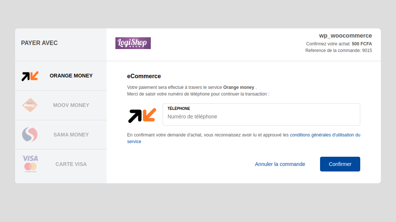Select the ORANGE MONEY payment method
Viewport: 396px width, 222px height.
tap(60, 76)
